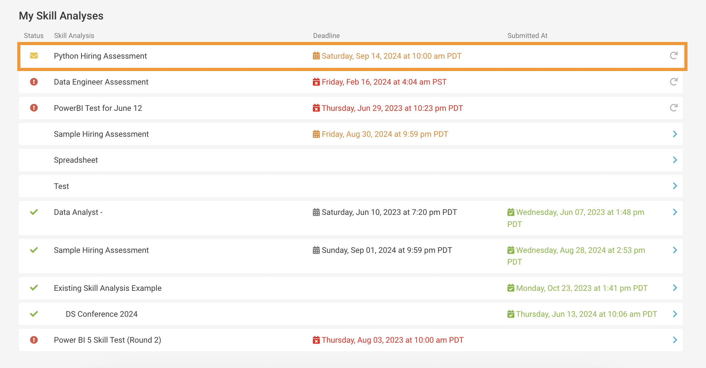Image resolution: width=706 pixels, height=368 pixels.
Task: Click calendar icon beside Aug 30, 2024 deadline
Action: (x=316, y=134)
